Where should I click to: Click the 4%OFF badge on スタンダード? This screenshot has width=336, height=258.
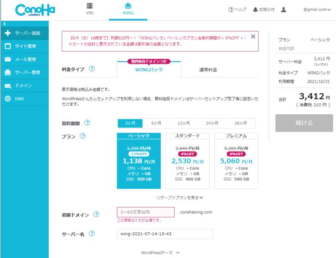coord(188,154)
